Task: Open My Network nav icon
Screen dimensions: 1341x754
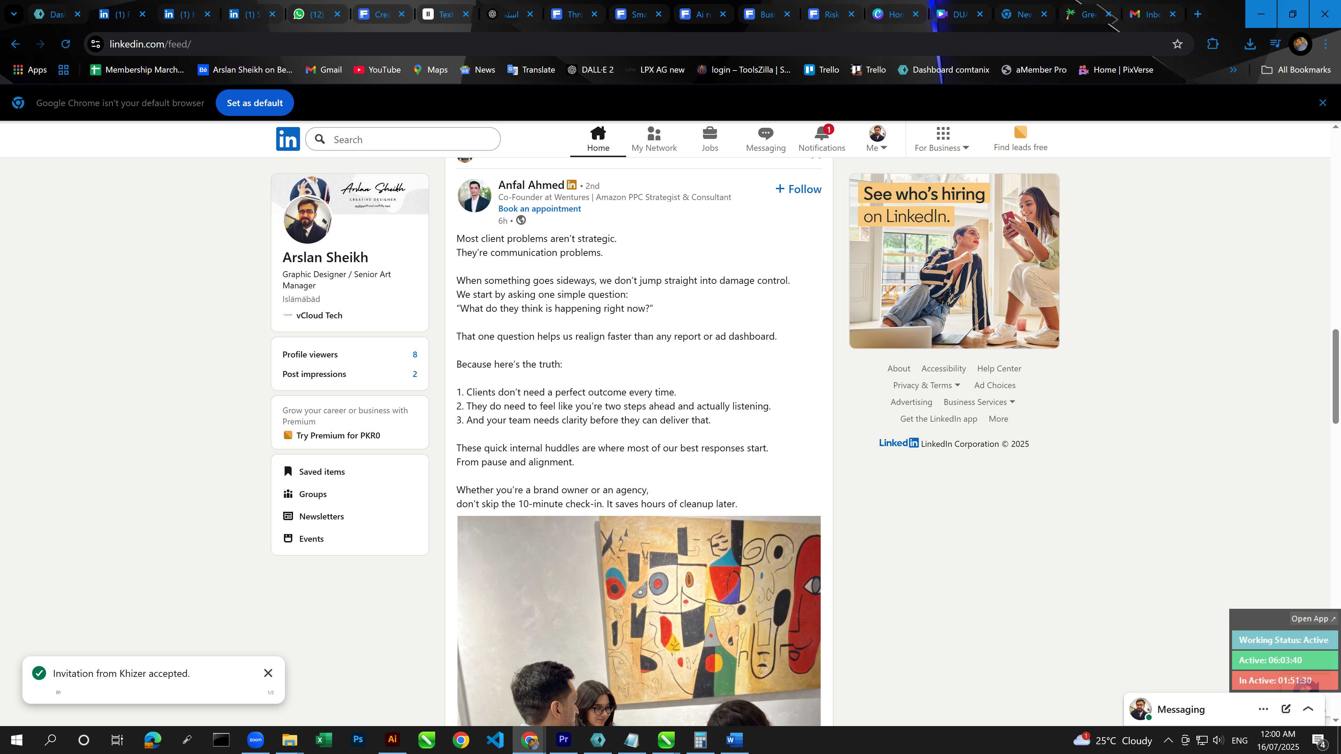Action: tap(654, 139)
